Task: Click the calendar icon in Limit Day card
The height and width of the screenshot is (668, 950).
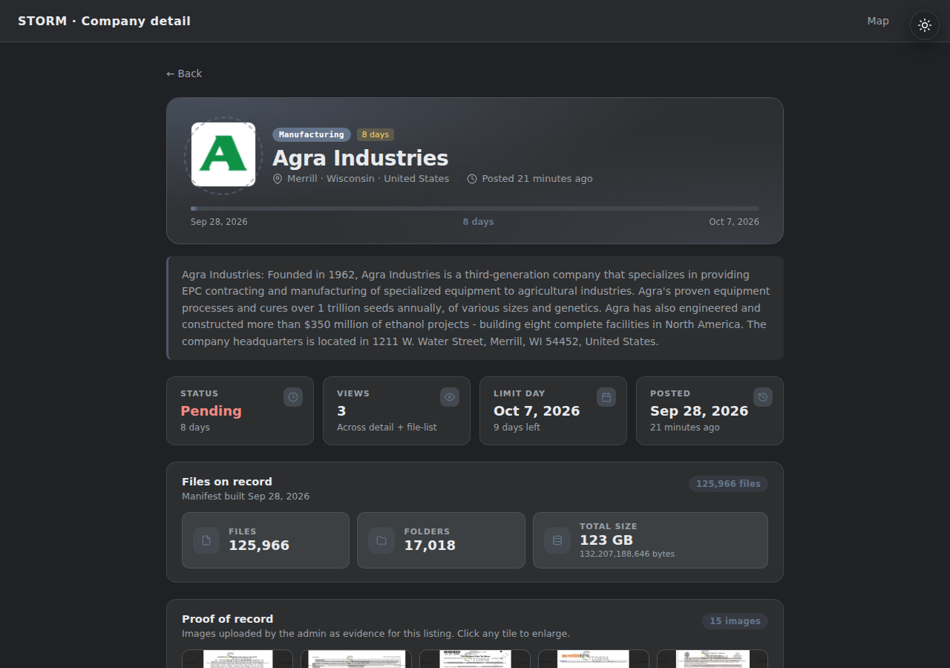Action: coord(606,397)
